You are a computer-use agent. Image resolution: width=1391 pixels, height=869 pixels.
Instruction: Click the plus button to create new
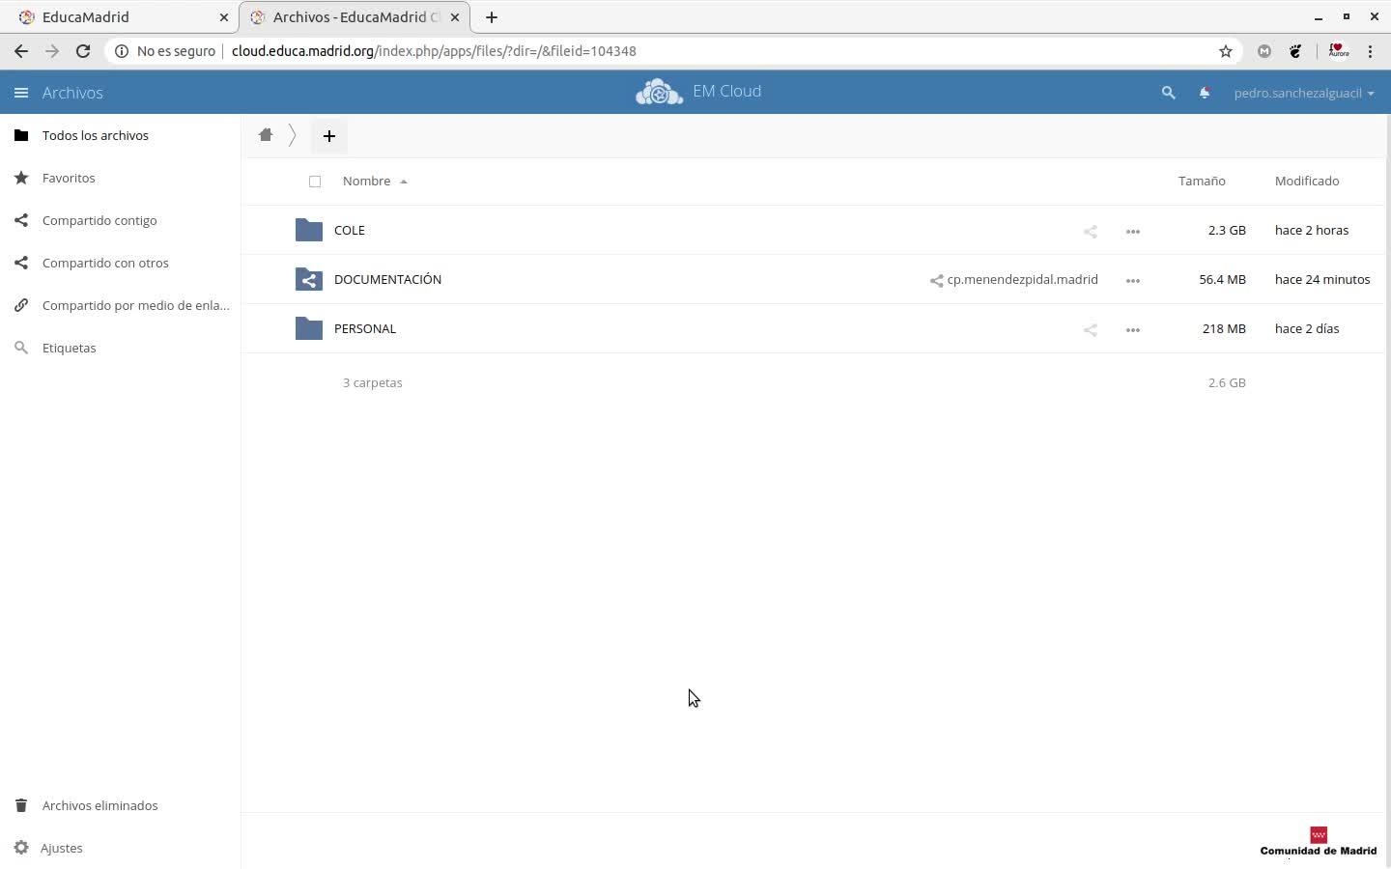(329, 136)
